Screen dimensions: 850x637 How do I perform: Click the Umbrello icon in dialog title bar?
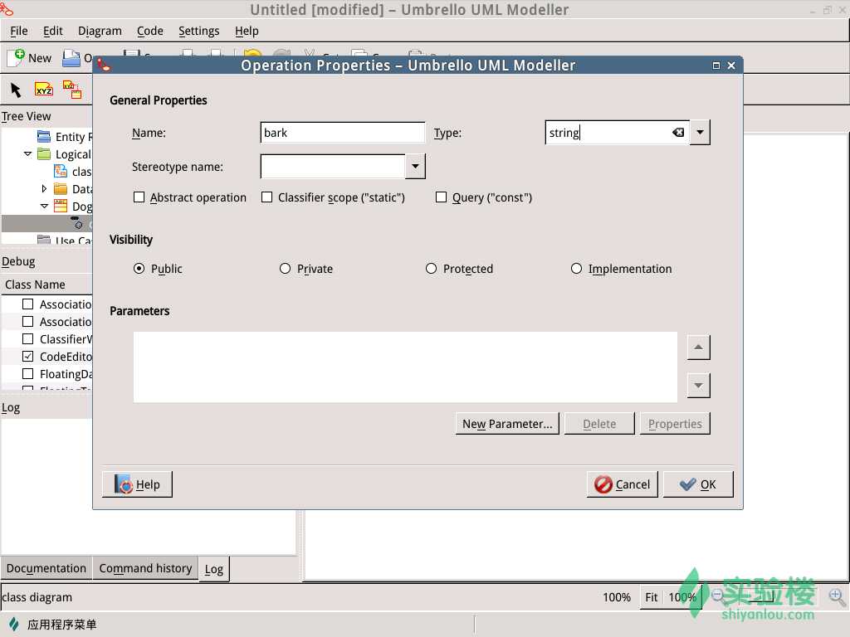tap(104, 66)
